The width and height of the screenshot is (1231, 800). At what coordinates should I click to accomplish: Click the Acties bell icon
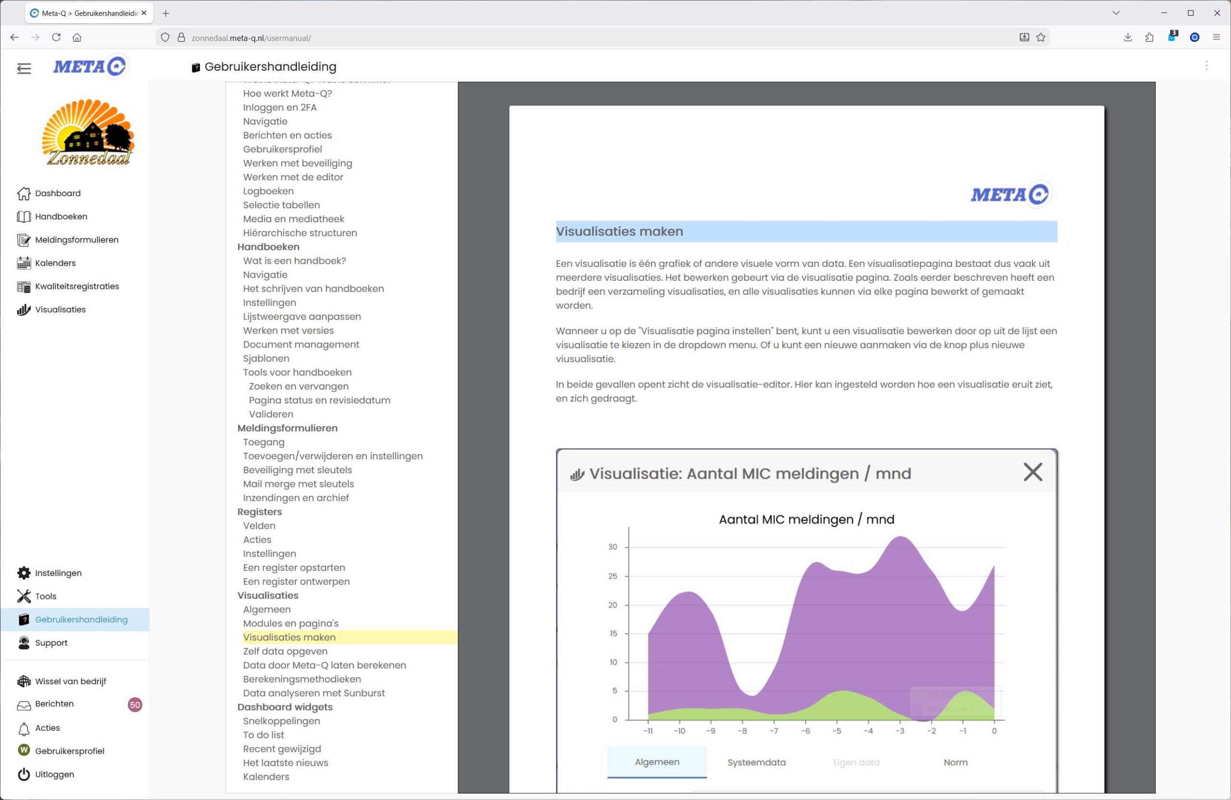pos(24,729)
